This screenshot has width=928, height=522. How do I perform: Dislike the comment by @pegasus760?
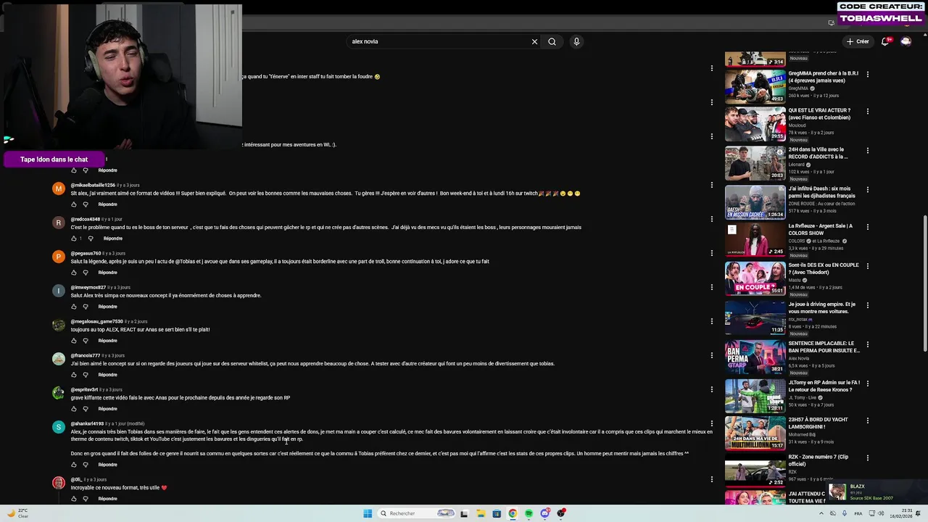coord(86,273)
